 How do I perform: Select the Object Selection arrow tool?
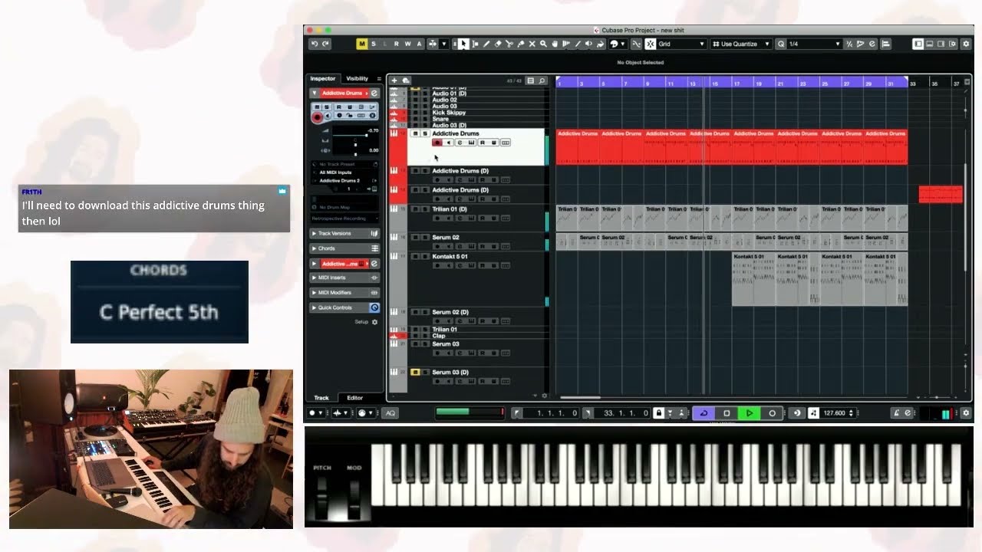[463, 44]
